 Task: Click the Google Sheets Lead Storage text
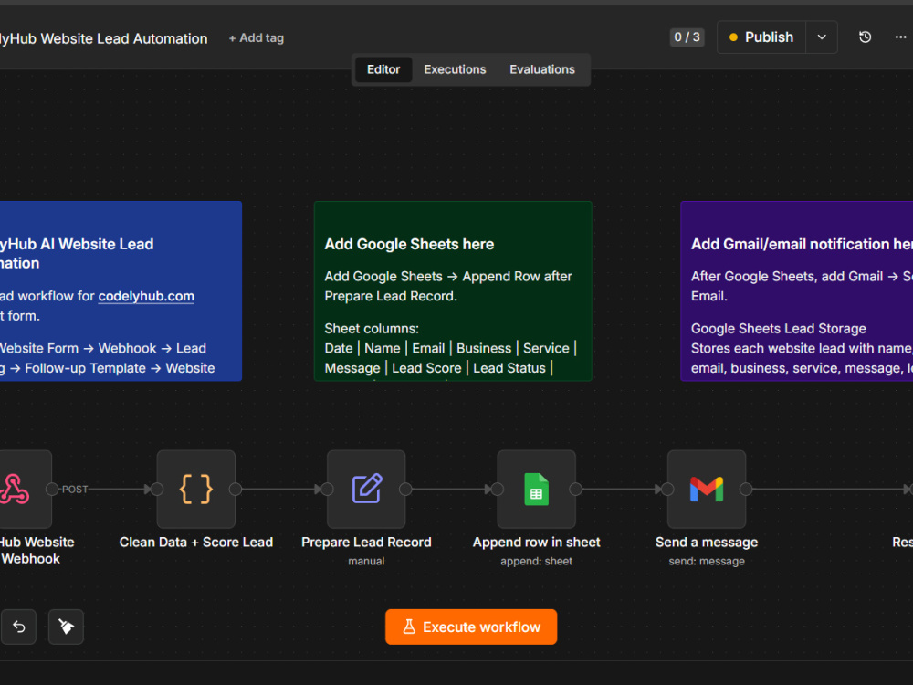[779, 329]
